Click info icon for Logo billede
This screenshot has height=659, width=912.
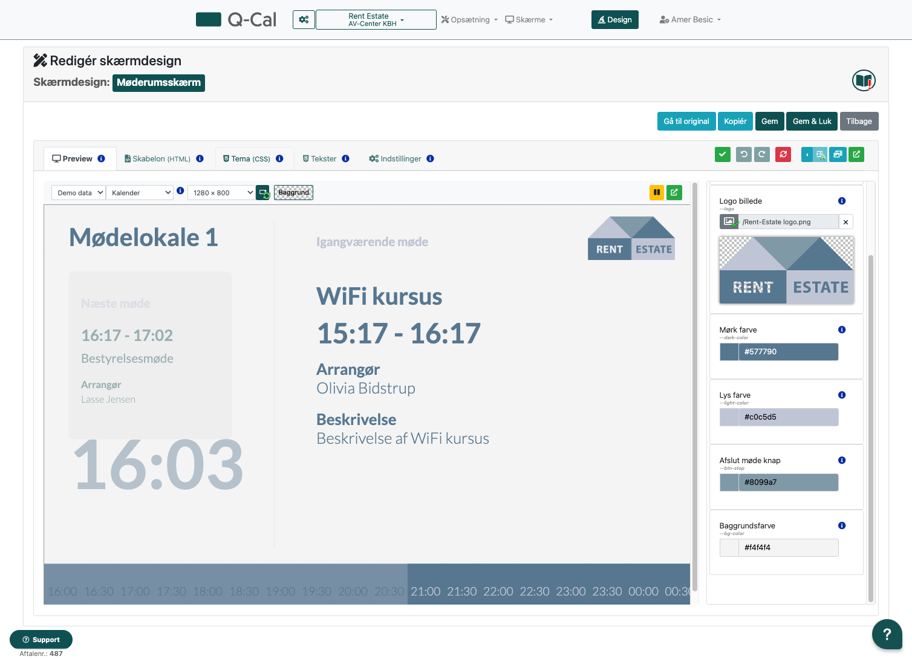click(842, 201)
